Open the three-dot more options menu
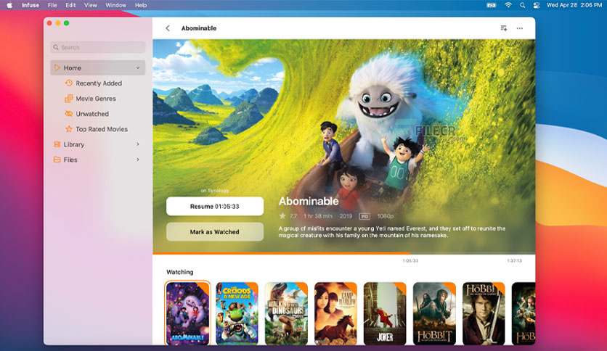 tap(520, 28)
